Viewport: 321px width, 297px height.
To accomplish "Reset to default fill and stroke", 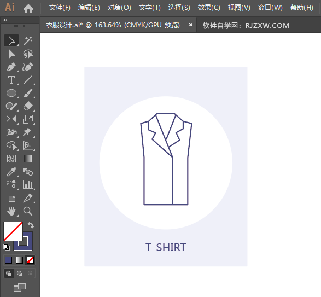I will pos(7,247).
